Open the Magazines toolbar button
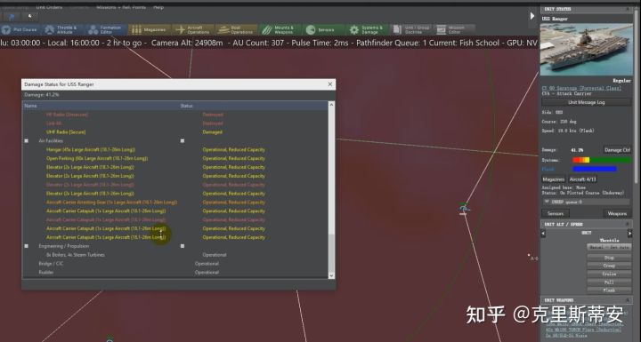This screenshot has width=641, height=342. coord(150,29)
